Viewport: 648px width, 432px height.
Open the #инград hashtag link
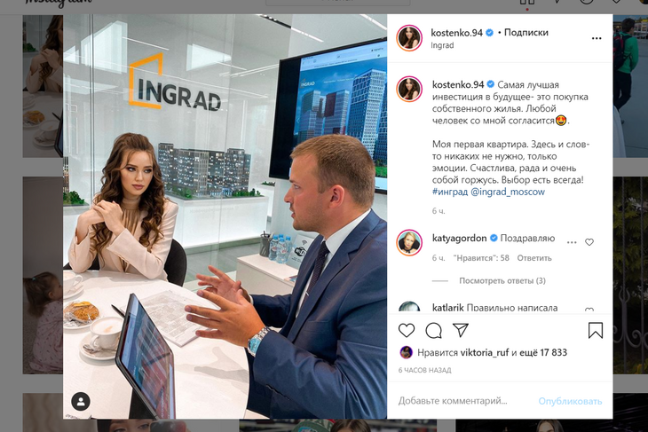(x=450, y=192)
